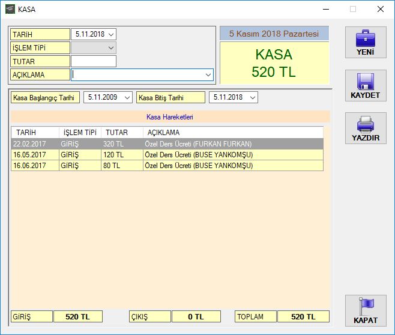
Task: Select the 16.05.2017 row with 120 TL
Action: [x=167, y=155]
